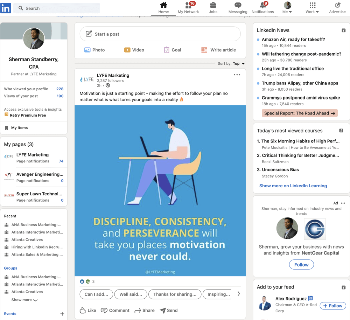
Task: Open the Ad options three-dot menu
Action: coord(343,203)
